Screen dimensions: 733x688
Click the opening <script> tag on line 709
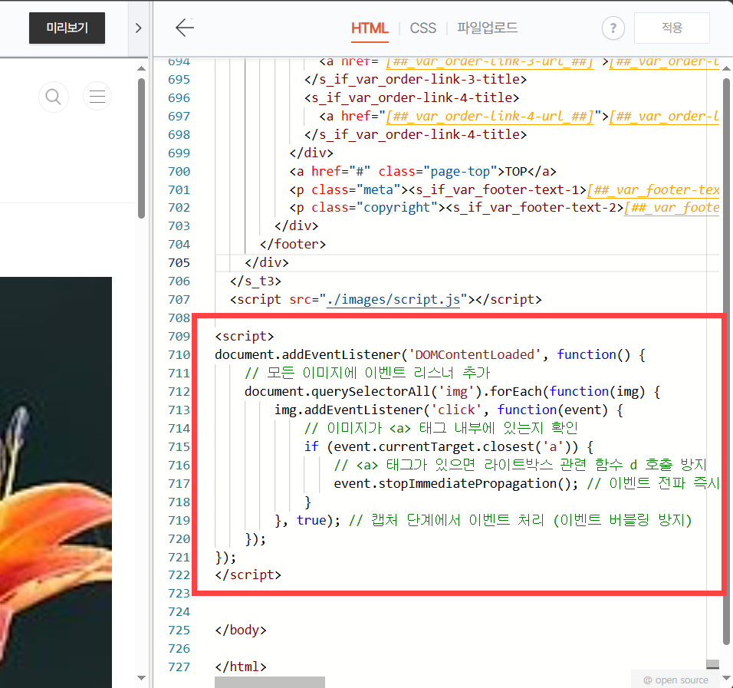tap(245, 336)
